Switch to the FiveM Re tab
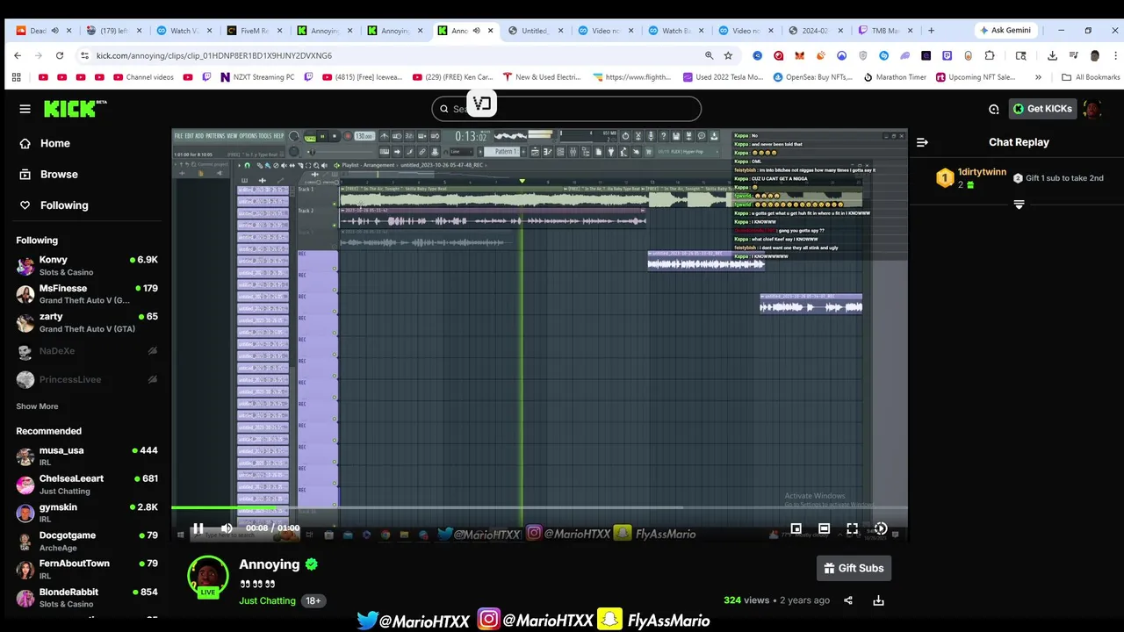Viewport: 1124px width, 632px height. click(x=255, y=30)
